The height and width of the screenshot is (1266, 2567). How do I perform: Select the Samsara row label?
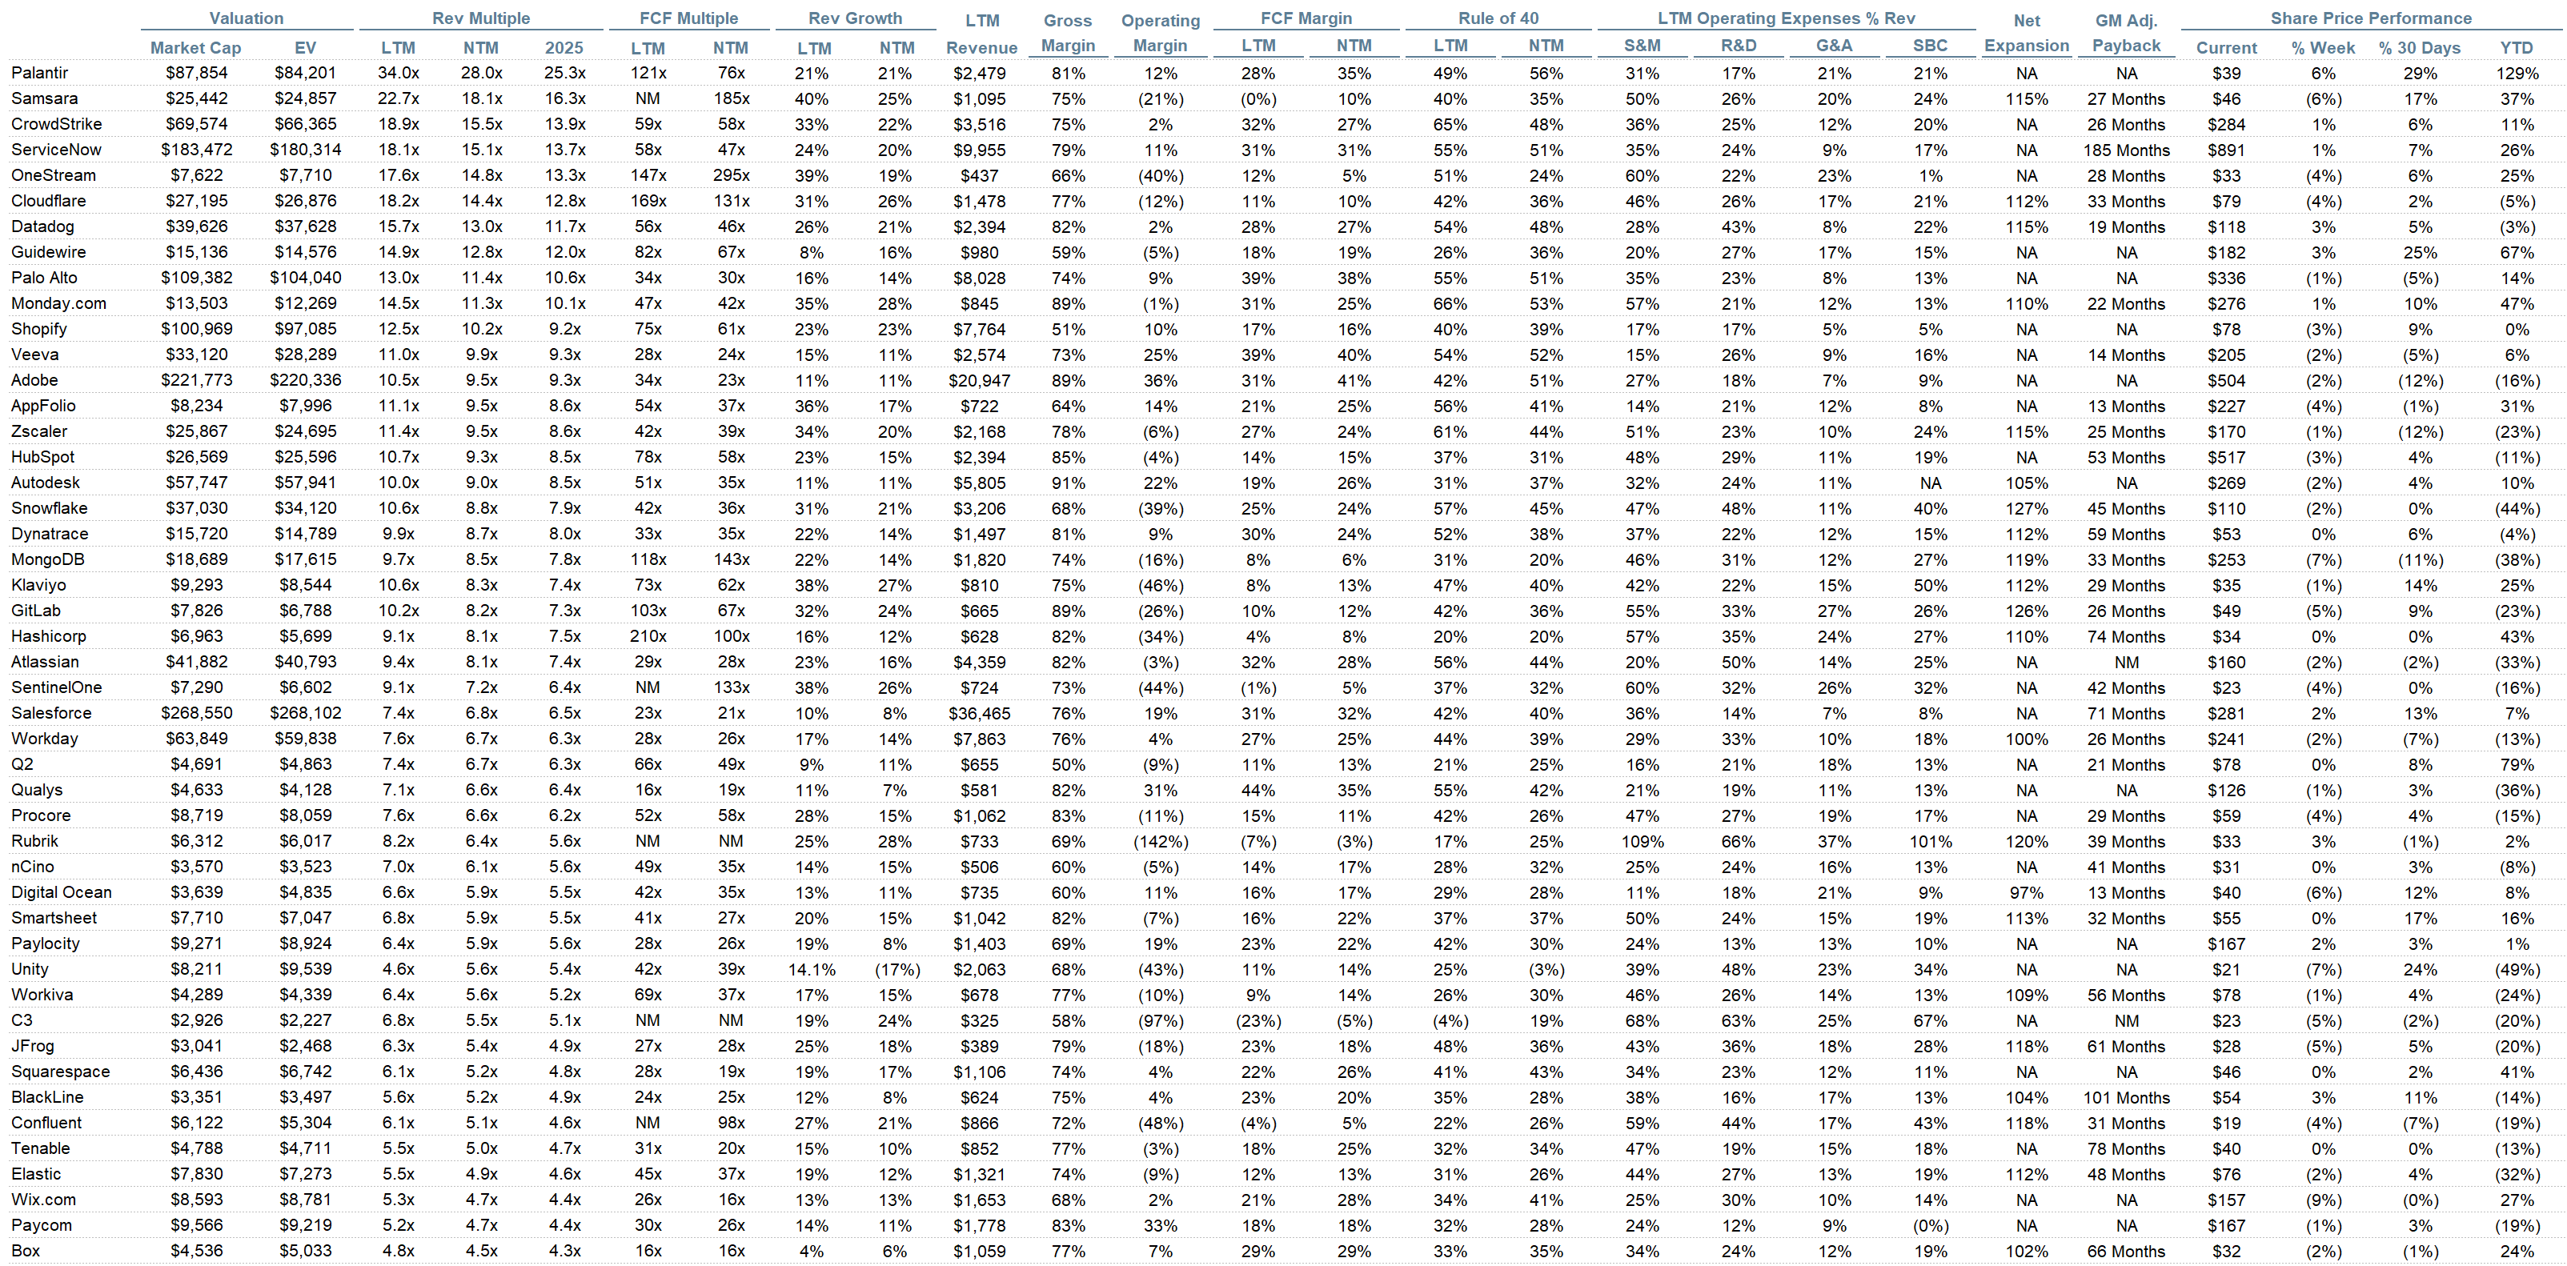[45, 98]
